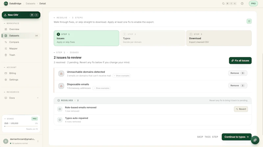Click the sparkle icon in Fix all issues
The width and height of the screenshot is (263, 147).
pos(232,61)
